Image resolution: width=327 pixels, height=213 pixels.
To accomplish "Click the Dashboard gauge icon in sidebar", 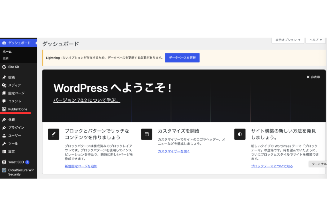I will [4, 43].
